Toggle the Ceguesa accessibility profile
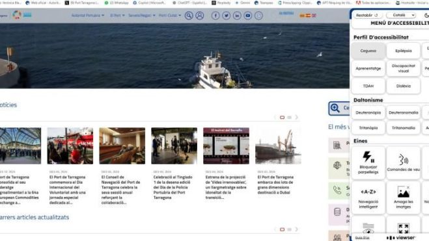 pyautogui.click(x=368, y=51)
